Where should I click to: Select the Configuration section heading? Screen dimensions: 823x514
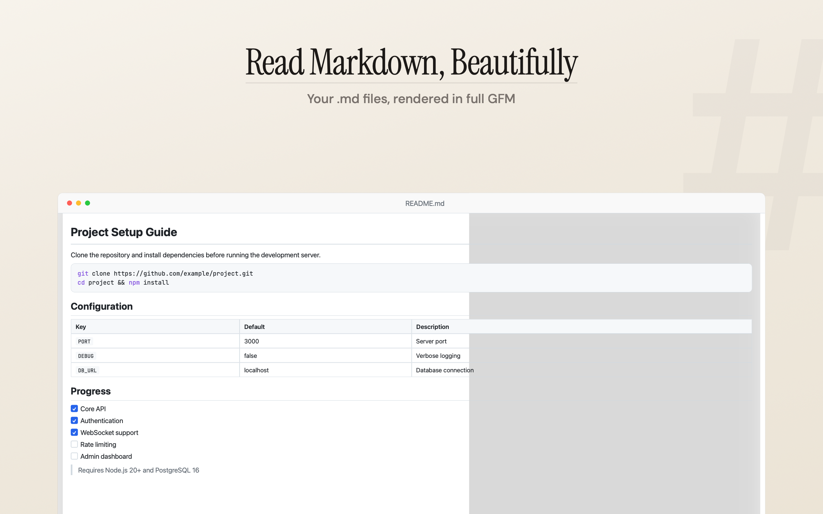click(102, 306)
